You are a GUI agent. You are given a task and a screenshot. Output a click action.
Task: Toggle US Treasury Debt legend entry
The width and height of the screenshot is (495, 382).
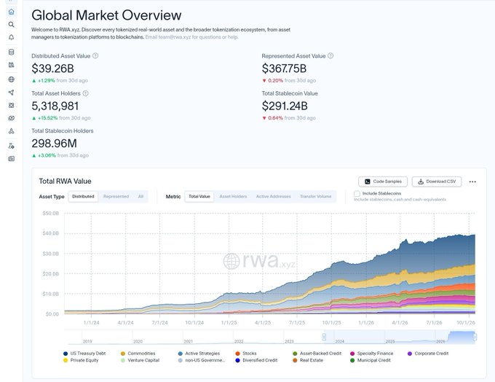[84, 354]
